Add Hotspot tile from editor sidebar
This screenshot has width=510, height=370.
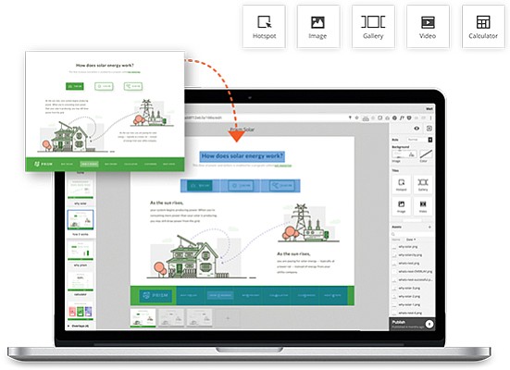click(x=402, y=184)
